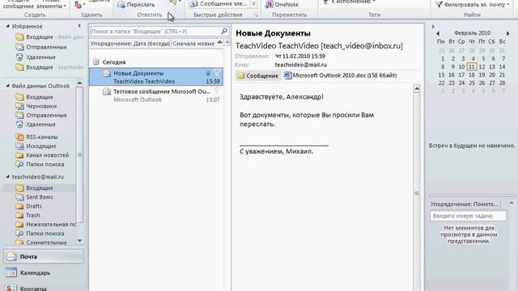Open Sent Items folder

coord(40,197)
